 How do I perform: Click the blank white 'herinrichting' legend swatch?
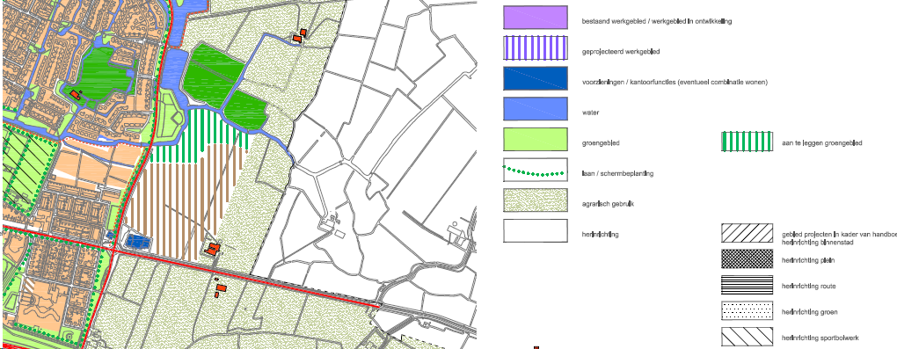(x=536, y=230)
